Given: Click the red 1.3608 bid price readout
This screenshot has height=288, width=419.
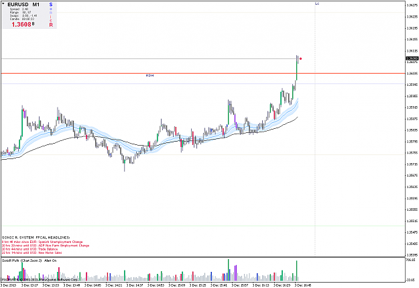Looking at the screenshot, I should [x=23, y=25].
